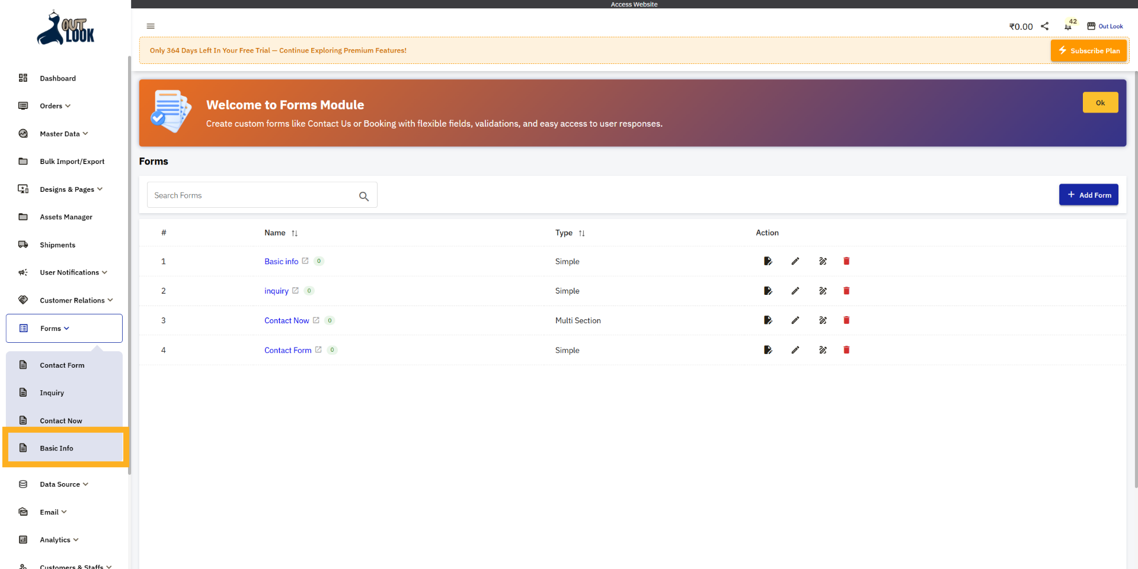Expand the Orders menu
Viewport: 1138px width, 569px height.
tap(55, 106)
